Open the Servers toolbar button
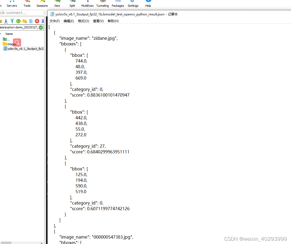The image size is (291, 244). click(x=12, y=4)
